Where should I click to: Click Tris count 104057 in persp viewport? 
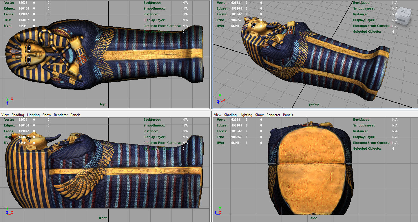point(236,20)
